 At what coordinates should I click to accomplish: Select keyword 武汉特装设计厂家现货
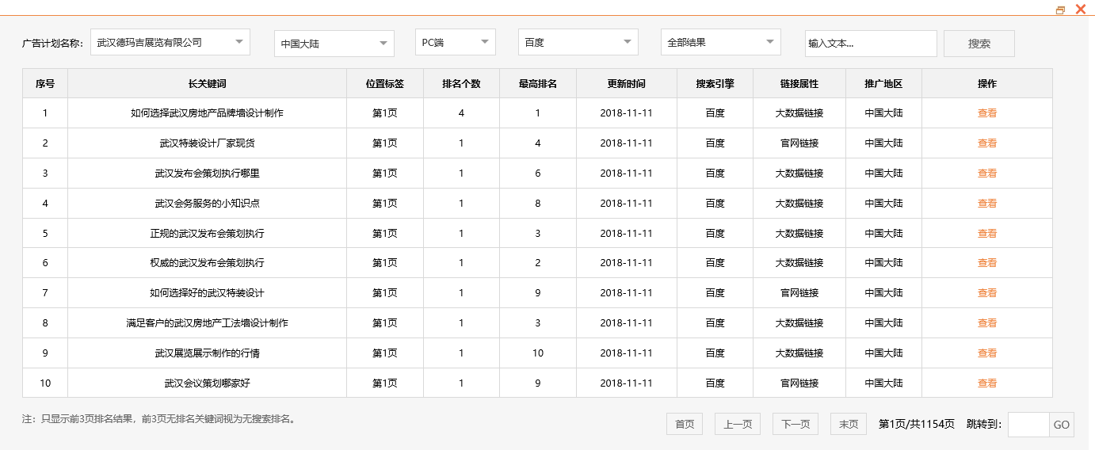207,143
